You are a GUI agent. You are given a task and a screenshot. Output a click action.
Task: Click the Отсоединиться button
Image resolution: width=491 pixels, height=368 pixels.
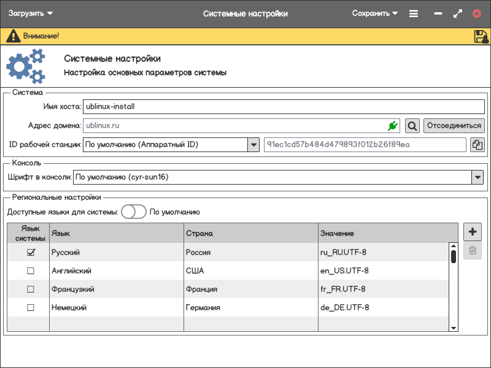point(454,126)
